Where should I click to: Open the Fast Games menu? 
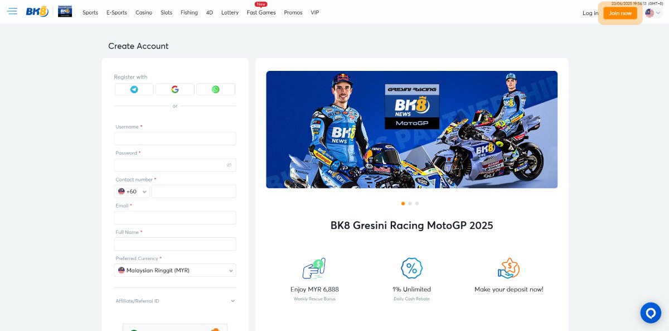tap(261, 12)
